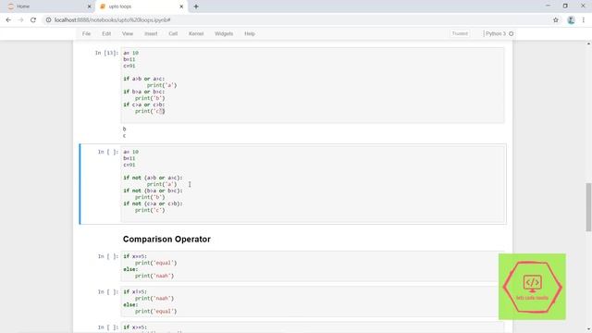This screenshot has height=333, width=592.
Task: Restore down the browser window
Action: click(x=565, y=6)
